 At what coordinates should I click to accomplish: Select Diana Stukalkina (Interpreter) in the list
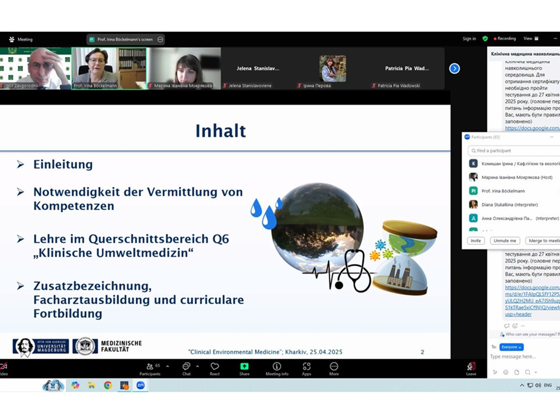click(514, 205)
